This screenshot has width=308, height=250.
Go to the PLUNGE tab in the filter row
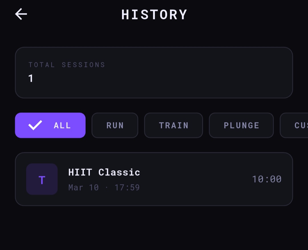(x=241, y=125)
